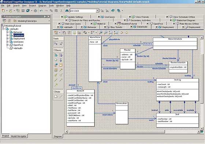Close the DataModel tab

131,27
